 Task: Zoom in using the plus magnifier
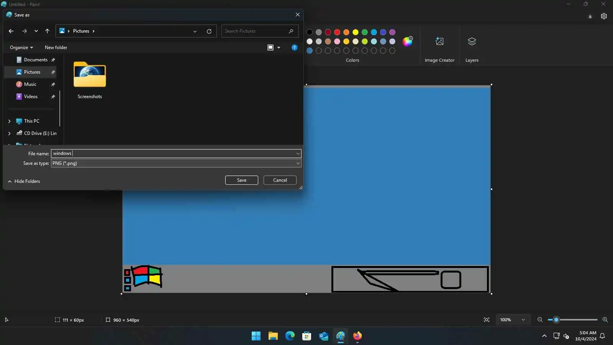coord(605,320)
